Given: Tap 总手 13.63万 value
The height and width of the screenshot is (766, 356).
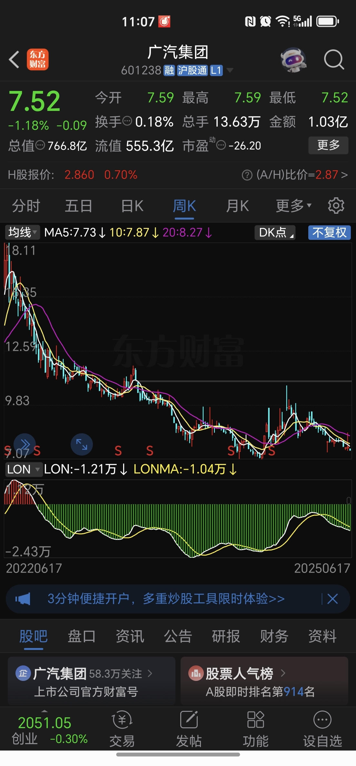Looking at the screenshot, I should coord(237,122).
